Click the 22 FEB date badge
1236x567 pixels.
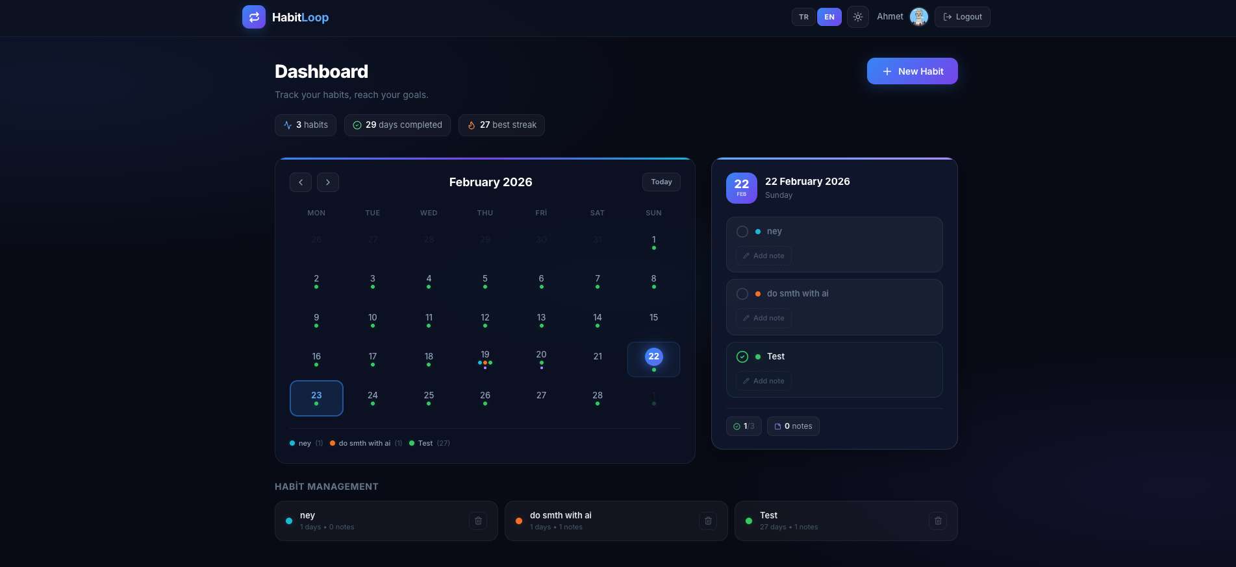pyautogui.click(x=742, y=188)
